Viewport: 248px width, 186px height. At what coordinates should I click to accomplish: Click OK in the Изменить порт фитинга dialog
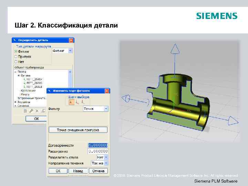58,171
